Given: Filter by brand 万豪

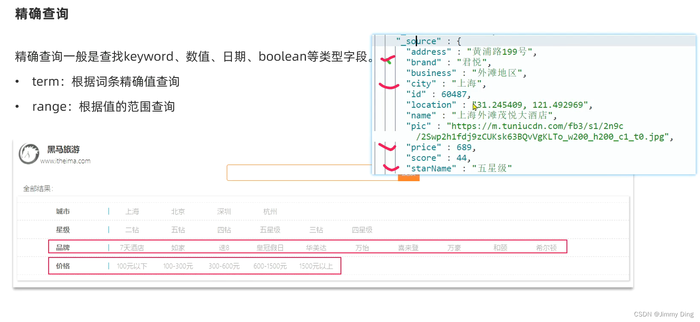Looking at the screenshot, I should (x=454, y=248).
